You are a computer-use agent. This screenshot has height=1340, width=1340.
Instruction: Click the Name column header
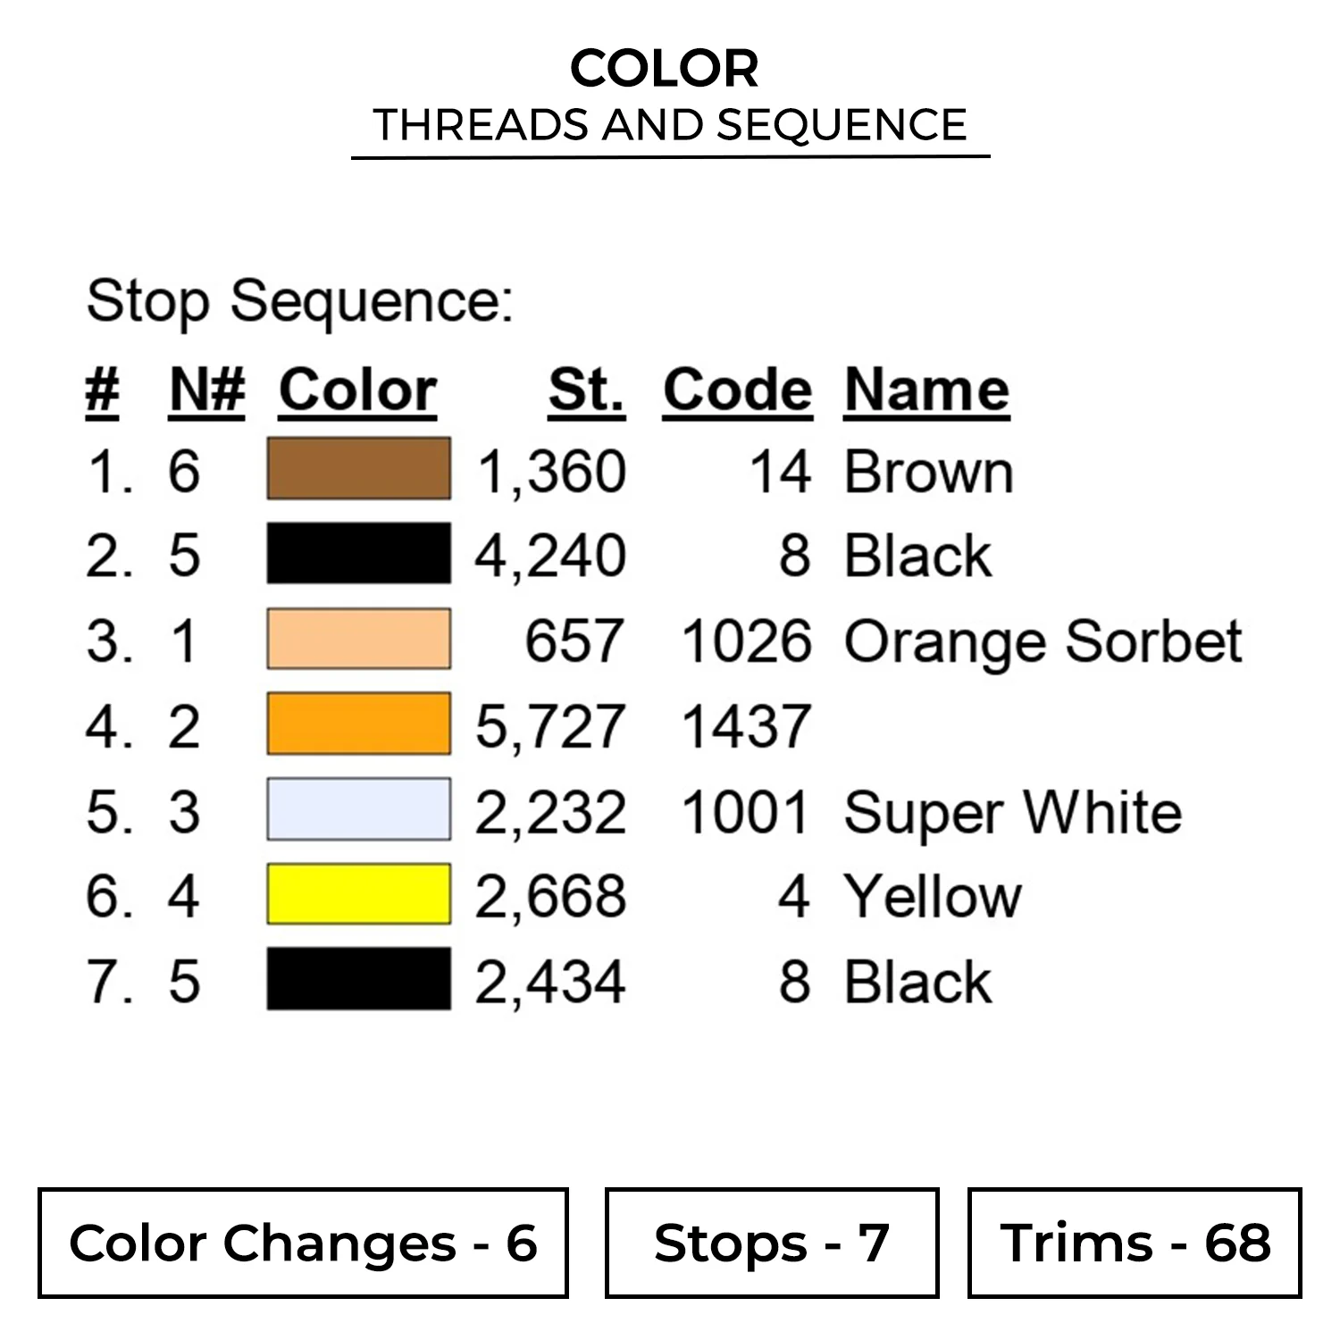tap(926, 390)
